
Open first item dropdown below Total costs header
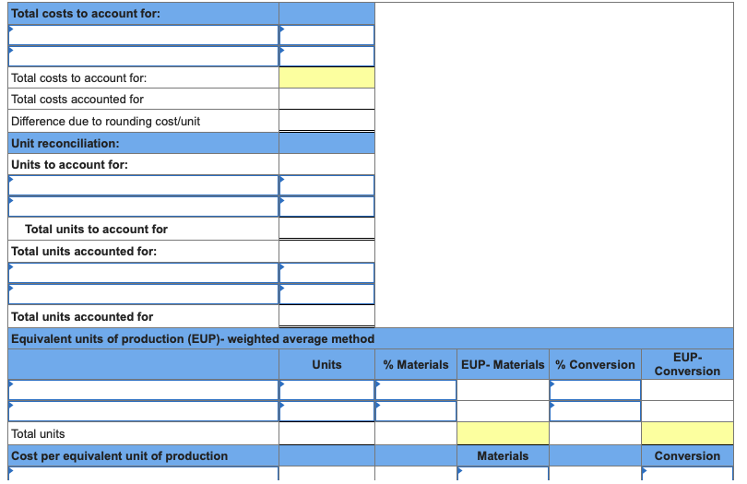(x=143, y=35)
